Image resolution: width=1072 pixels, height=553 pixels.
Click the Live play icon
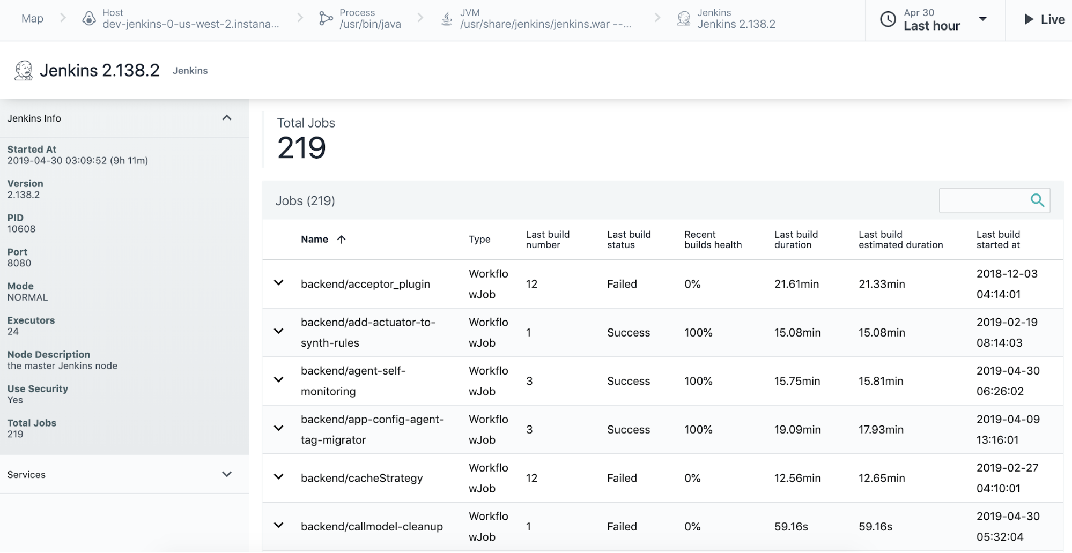1029,19
